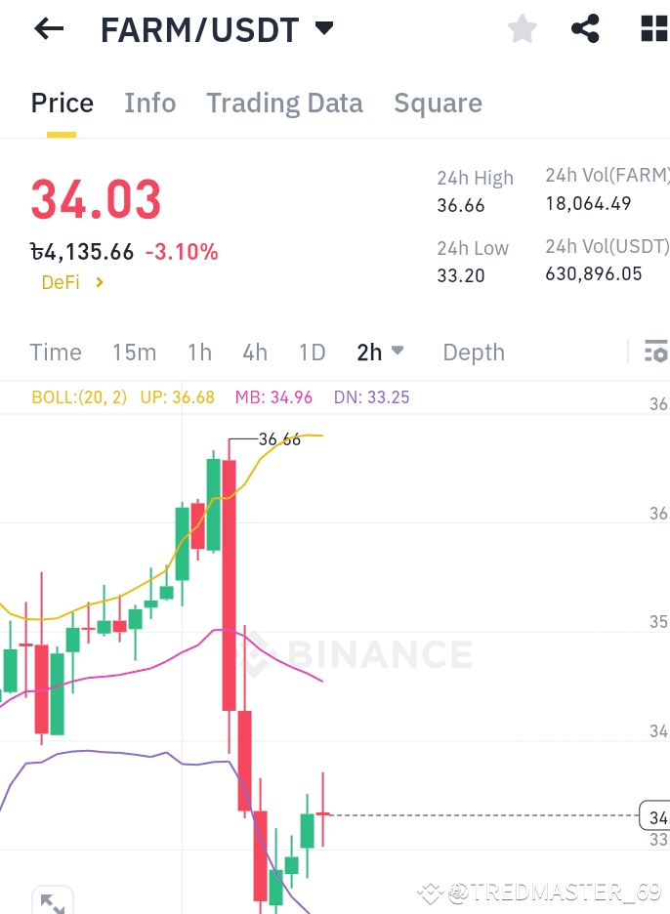Toggle the BOLL indicator label
Viewport: 670px width, 914px height.
tap(79, 397)
